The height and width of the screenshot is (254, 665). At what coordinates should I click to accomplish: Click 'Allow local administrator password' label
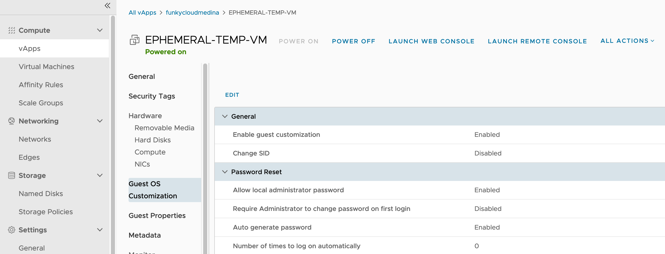coord(288,190)
